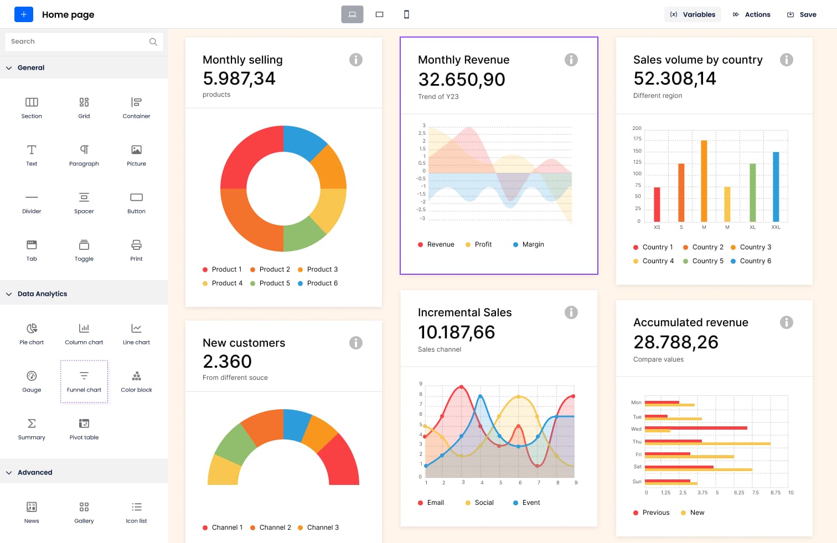Select the Gauge widget
Viewport: 837px width, 543px height.
(32, 380)
